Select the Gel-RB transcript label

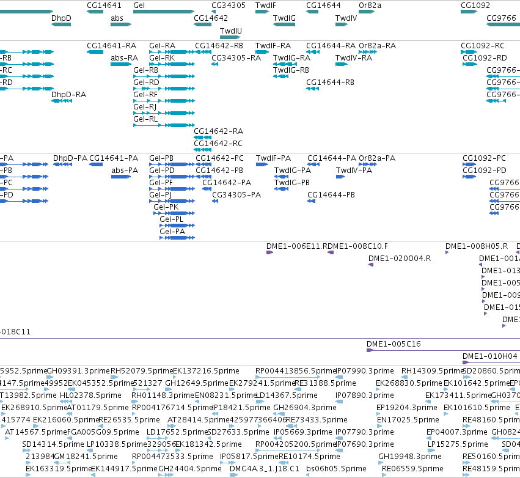pyautogui.click(x=146, y=70)
